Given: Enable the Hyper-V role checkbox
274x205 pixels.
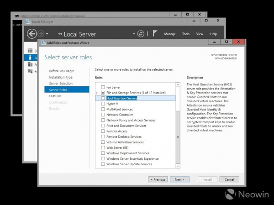Looking at the screenshot, I should [103, 104].
